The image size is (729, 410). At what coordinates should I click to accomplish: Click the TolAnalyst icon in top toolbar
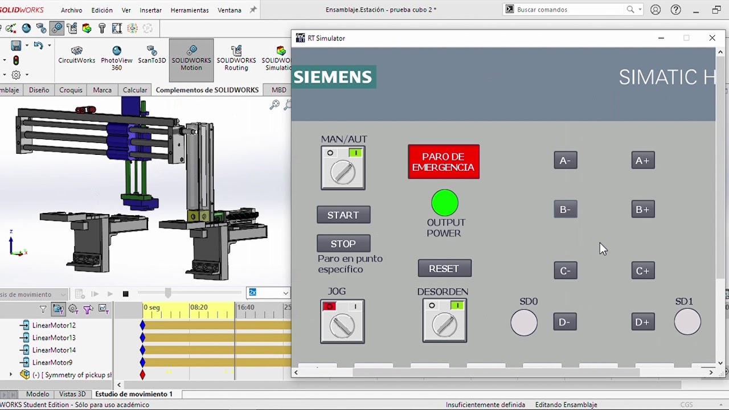(x=117, y=28)
